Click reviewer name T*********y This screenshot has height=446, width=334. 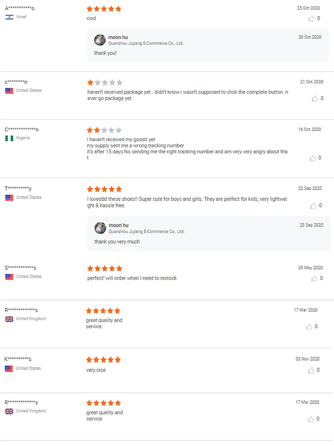(18, 189)
